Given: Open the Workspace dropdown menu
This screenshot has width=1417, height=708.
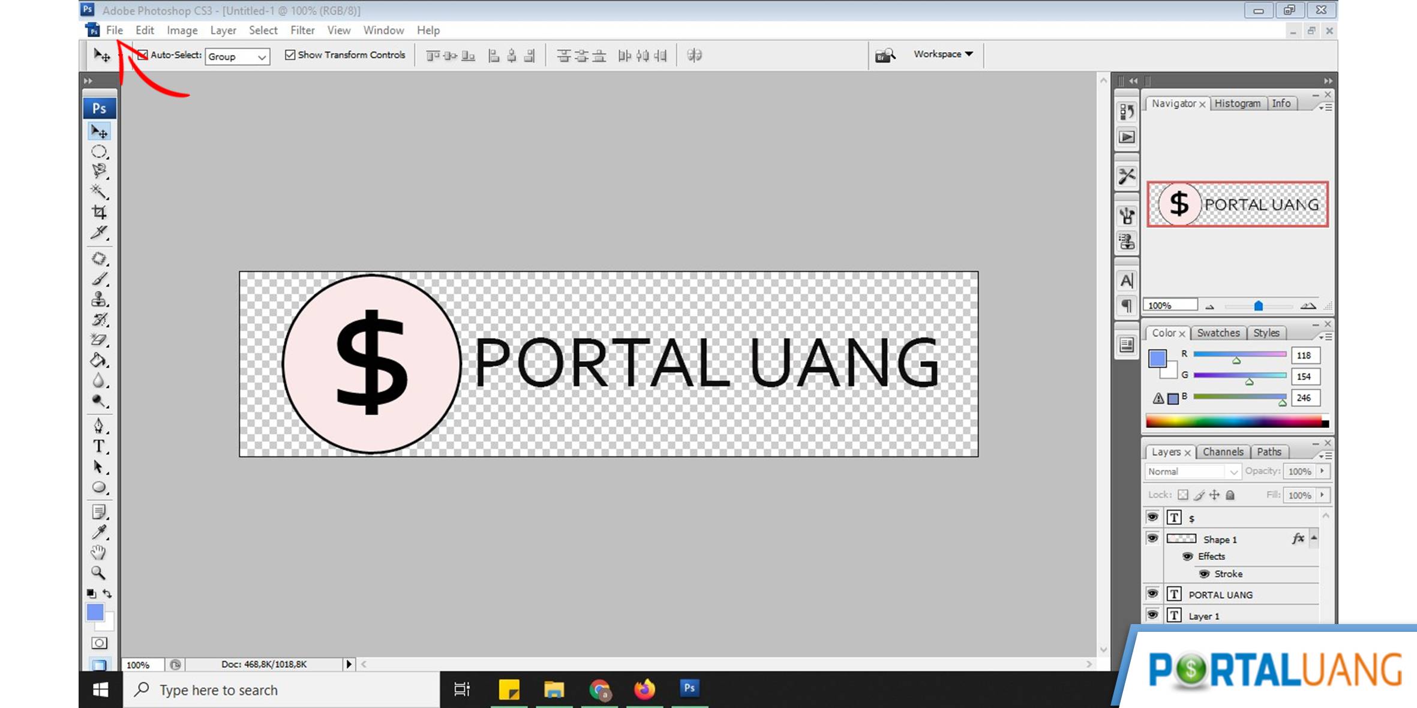Looking at the screenshot, I should pos(943,54).
